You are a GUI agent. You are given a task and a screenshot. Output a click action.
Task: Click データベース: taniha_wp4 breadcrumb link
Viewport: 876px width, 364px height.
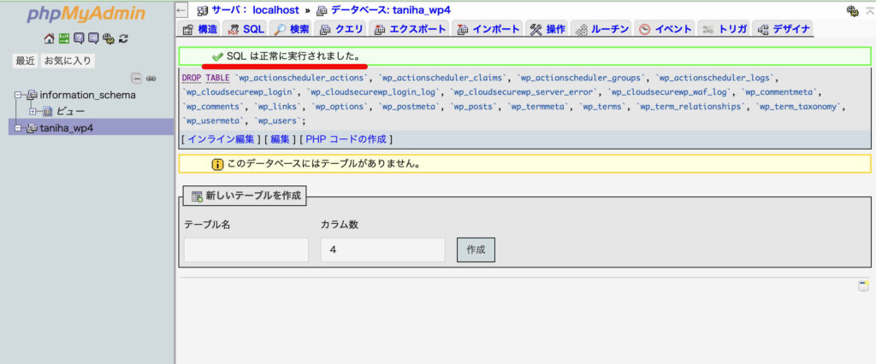tap(391, 10)
